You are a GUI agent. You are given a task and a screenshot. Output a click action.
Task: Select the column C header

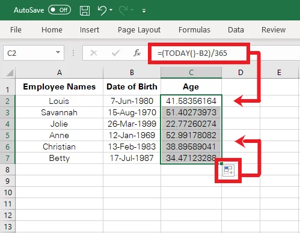coord(191,73)
